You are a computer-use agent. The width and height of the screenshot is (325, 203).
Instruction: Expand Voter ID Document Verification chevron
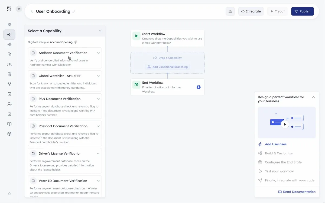pyautogui.click(x=98, y=181)
